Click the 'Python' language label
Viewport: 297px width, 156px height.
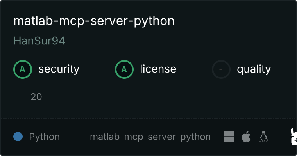[45, 137]
